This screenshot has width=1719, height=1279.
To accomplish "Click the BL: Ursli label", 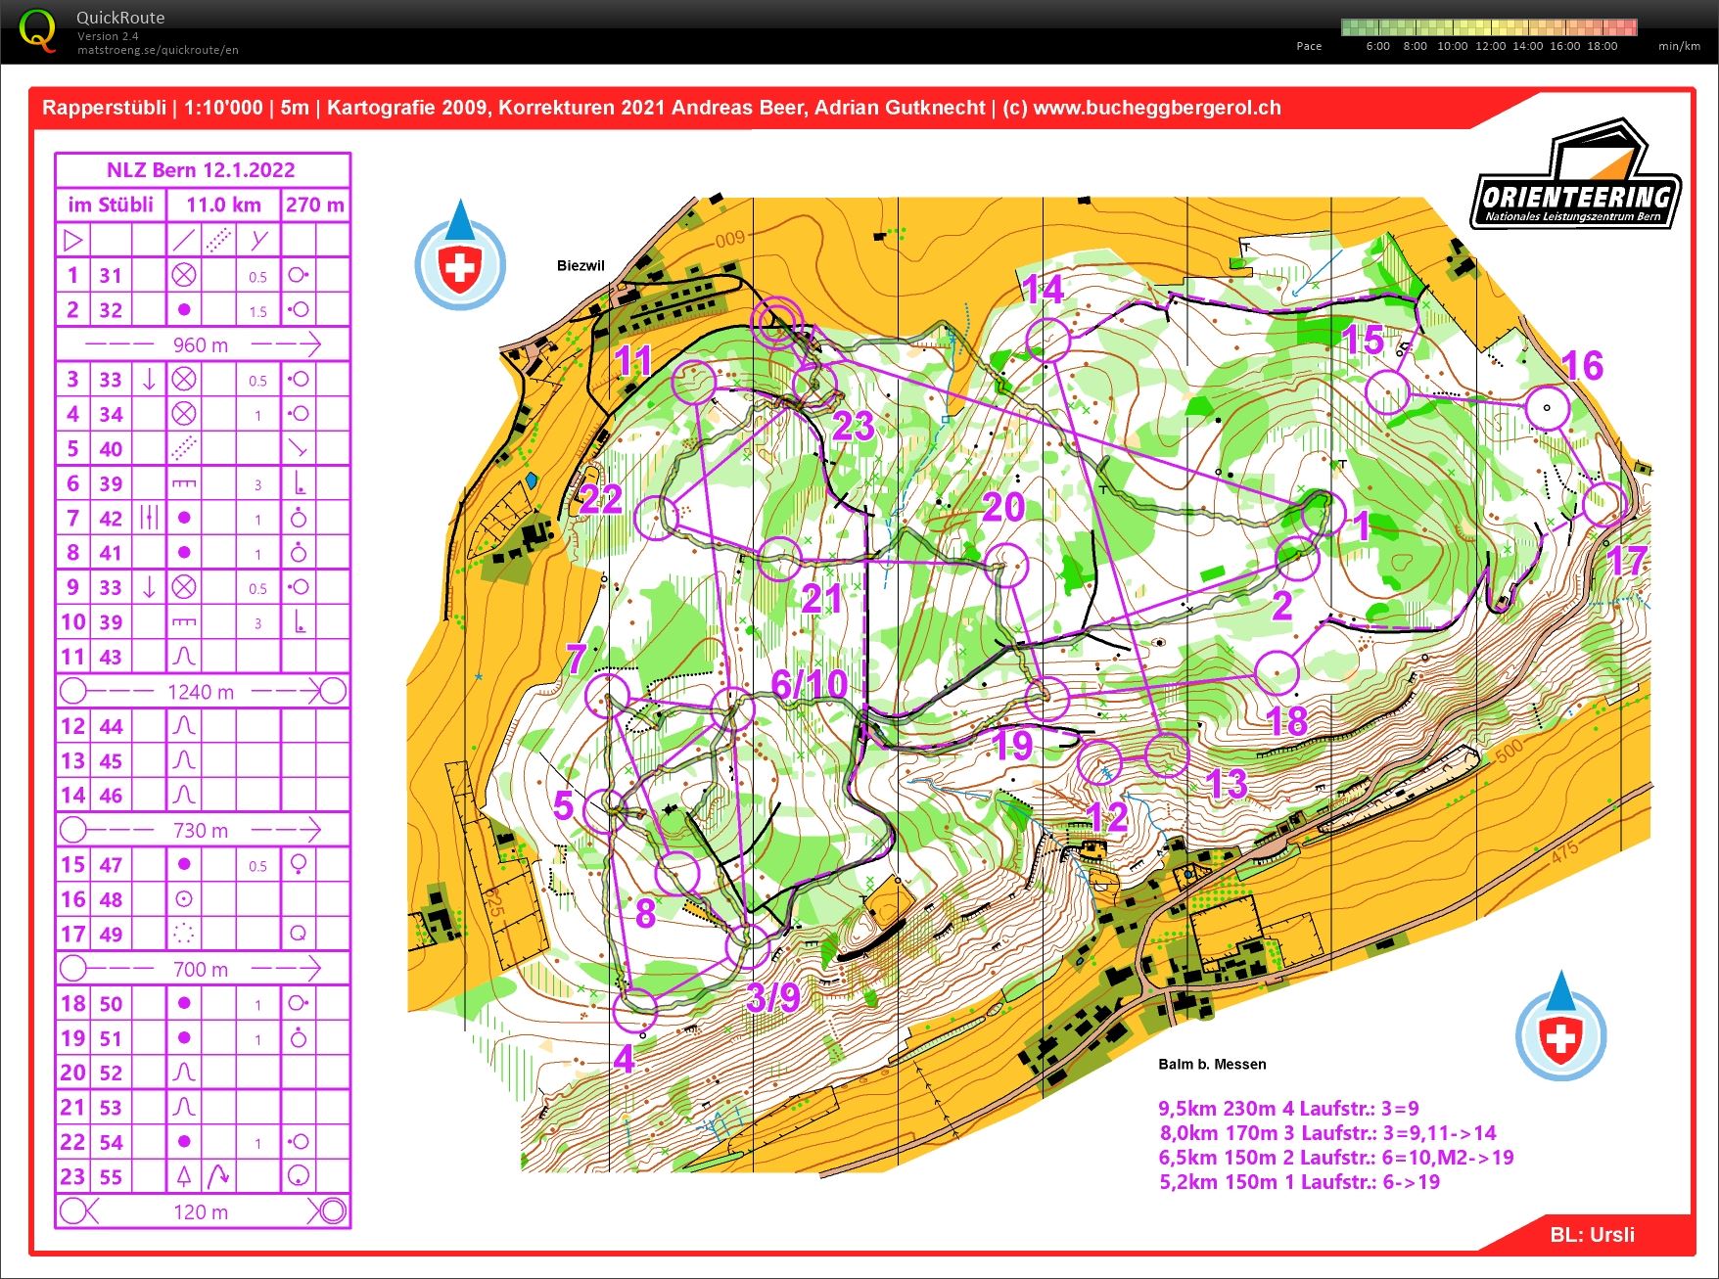I will coord(1592,1234).
